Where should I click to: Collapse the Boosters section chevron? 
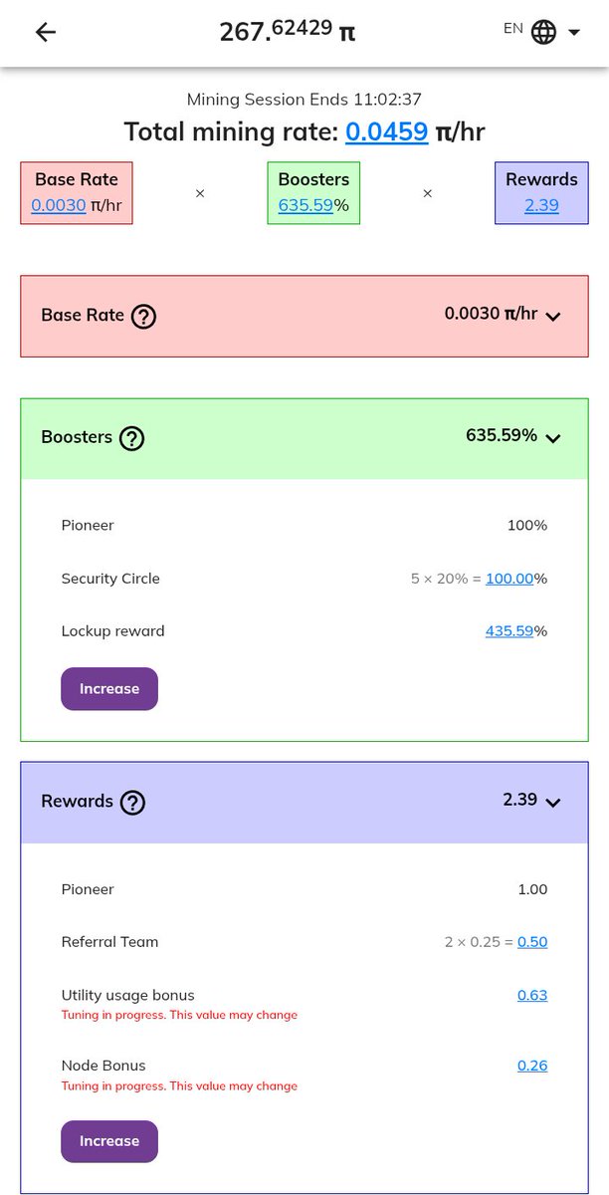coord(553,438)
